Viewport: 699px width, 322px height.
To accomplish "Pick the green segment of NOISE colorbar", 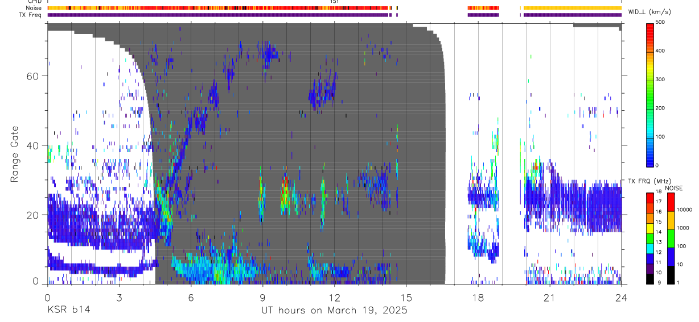I will tap(671, 239).
